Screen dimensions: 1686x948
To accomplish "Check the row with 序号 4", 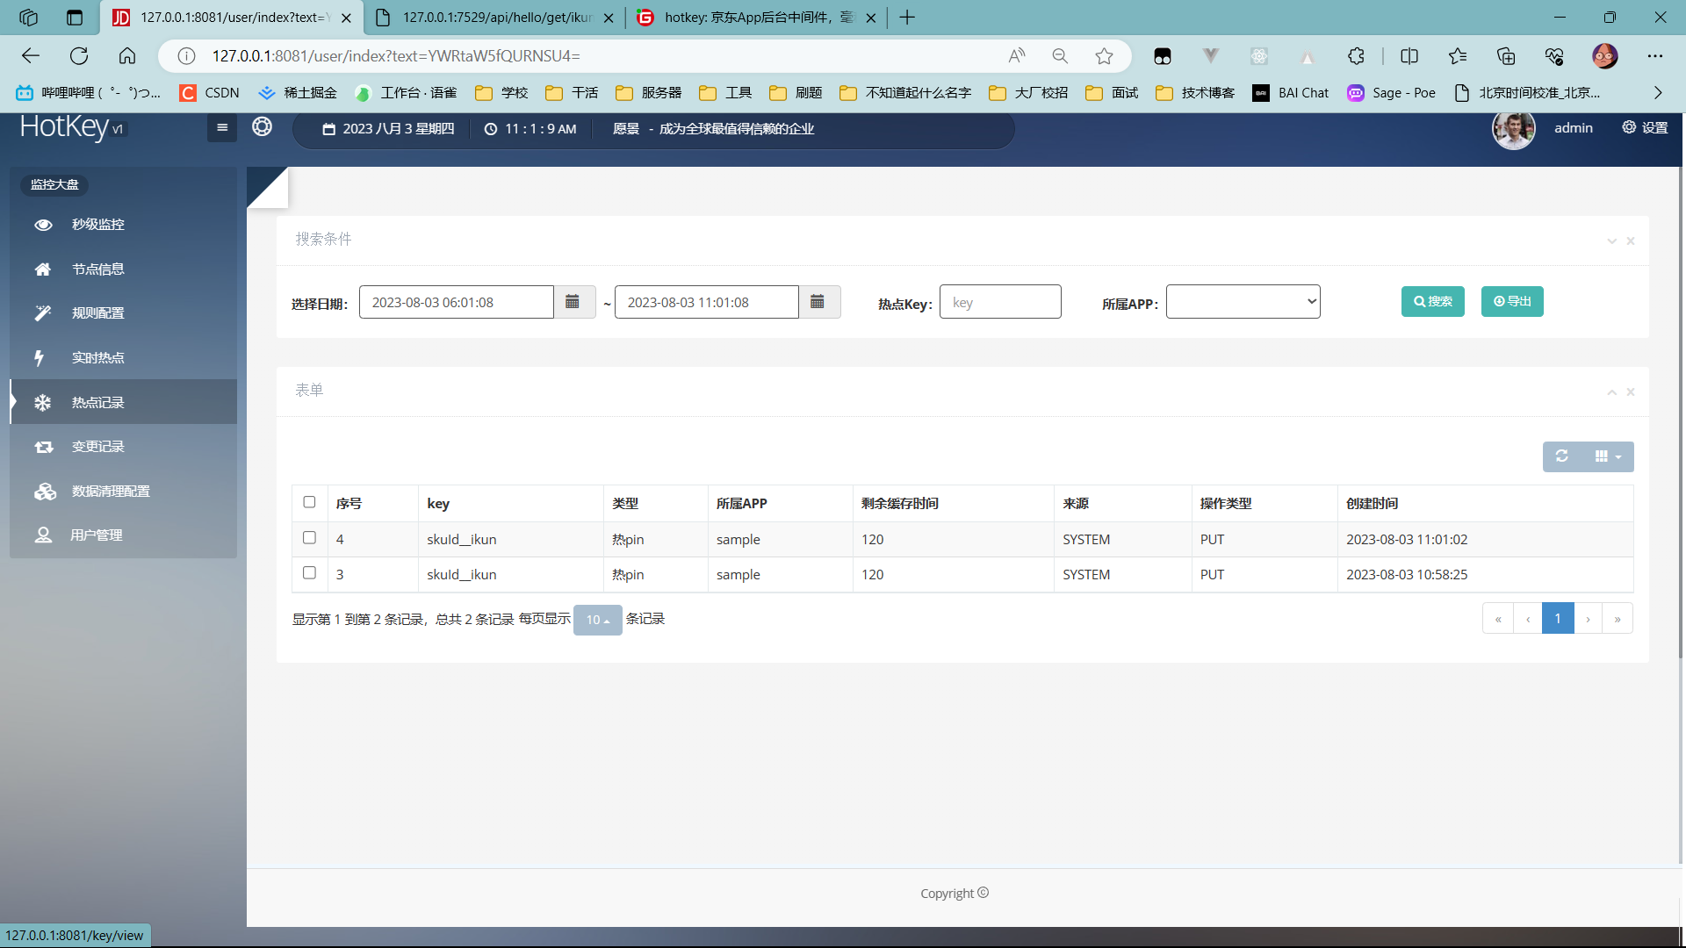I will click(309, 538).
